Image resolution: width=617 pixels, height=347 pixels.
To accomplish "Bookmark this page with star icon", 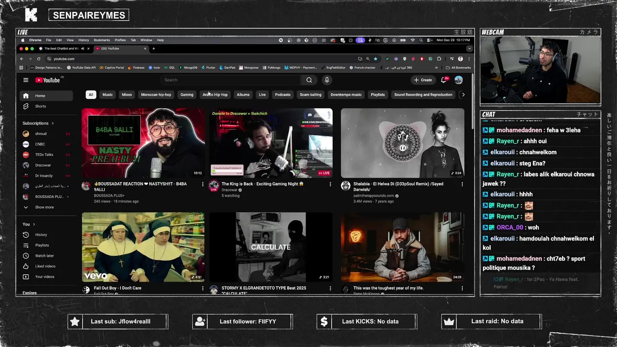I will point(376,59).
